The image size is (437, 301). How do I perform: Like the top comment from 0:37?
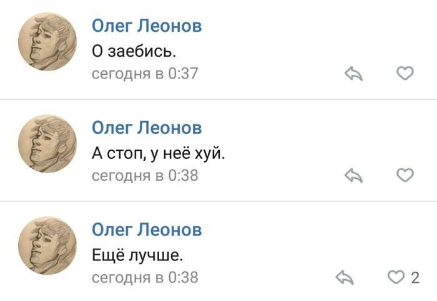[405, 74]
